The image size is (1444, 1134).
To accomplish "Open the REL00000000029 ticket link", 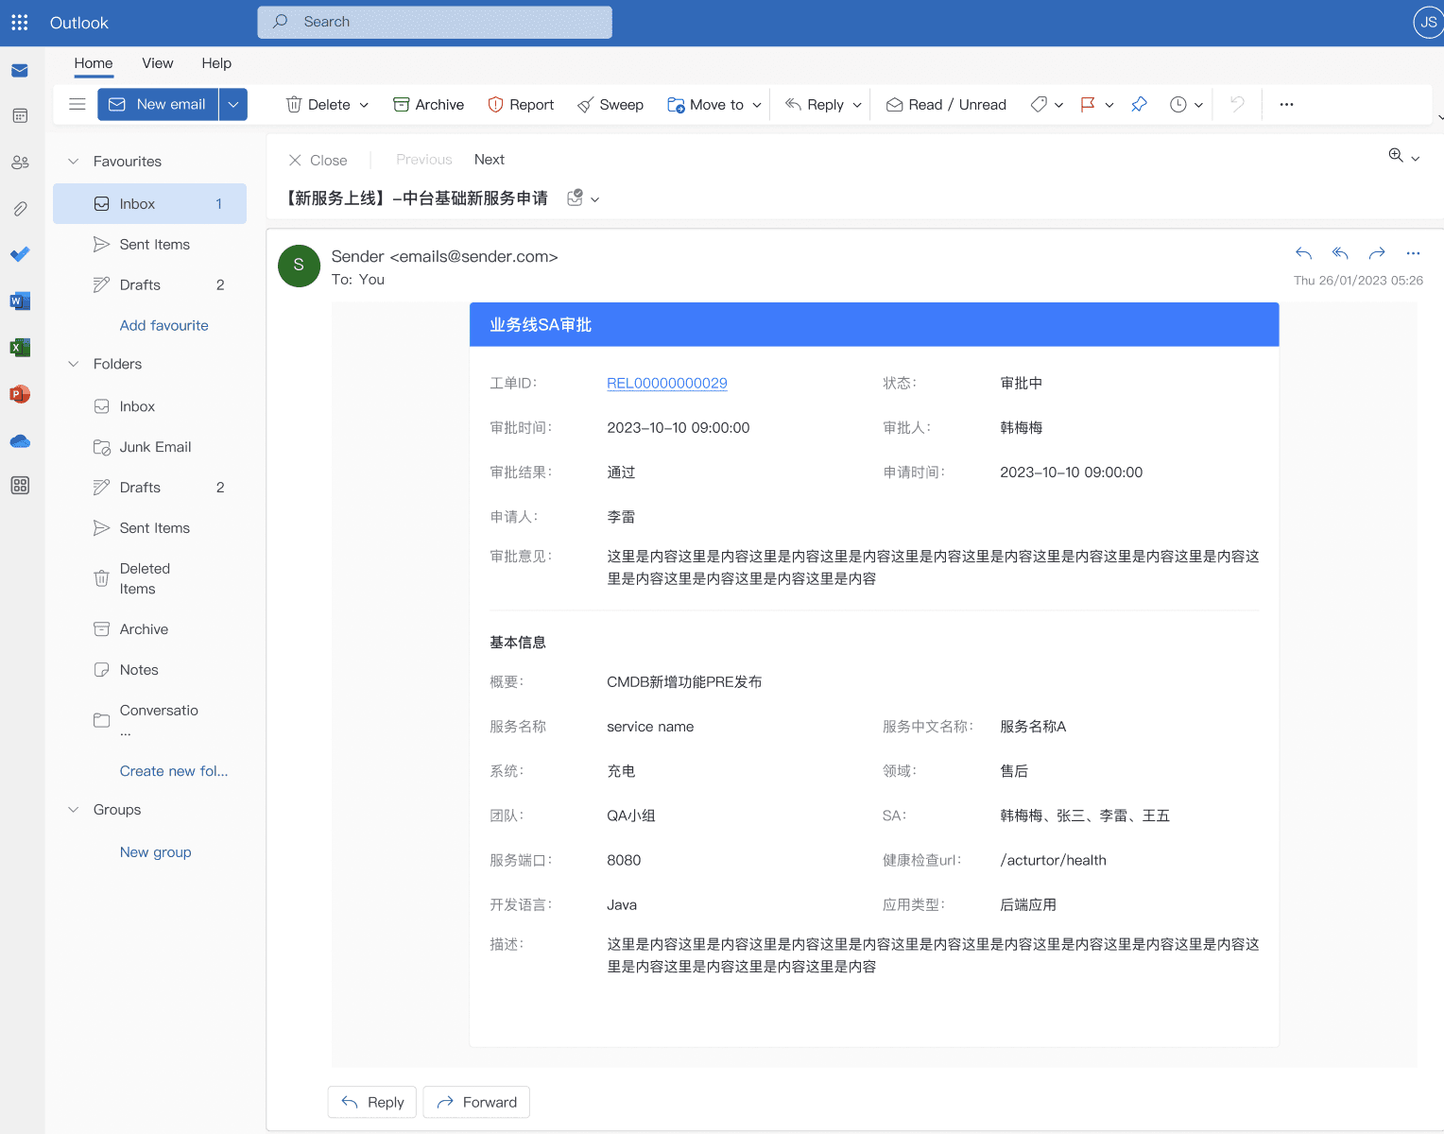I will click(x=666, y=384).
